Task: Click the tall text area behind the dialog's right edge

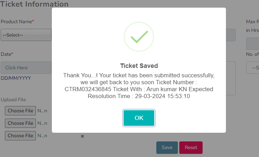Action: click(x=231, y=78)
